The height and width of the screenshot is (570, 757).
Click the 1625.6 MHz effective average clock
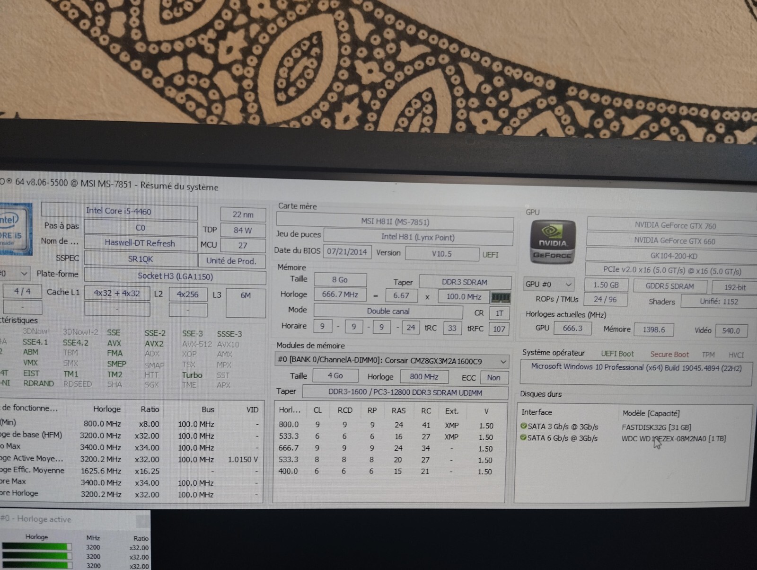pos(101,471)
